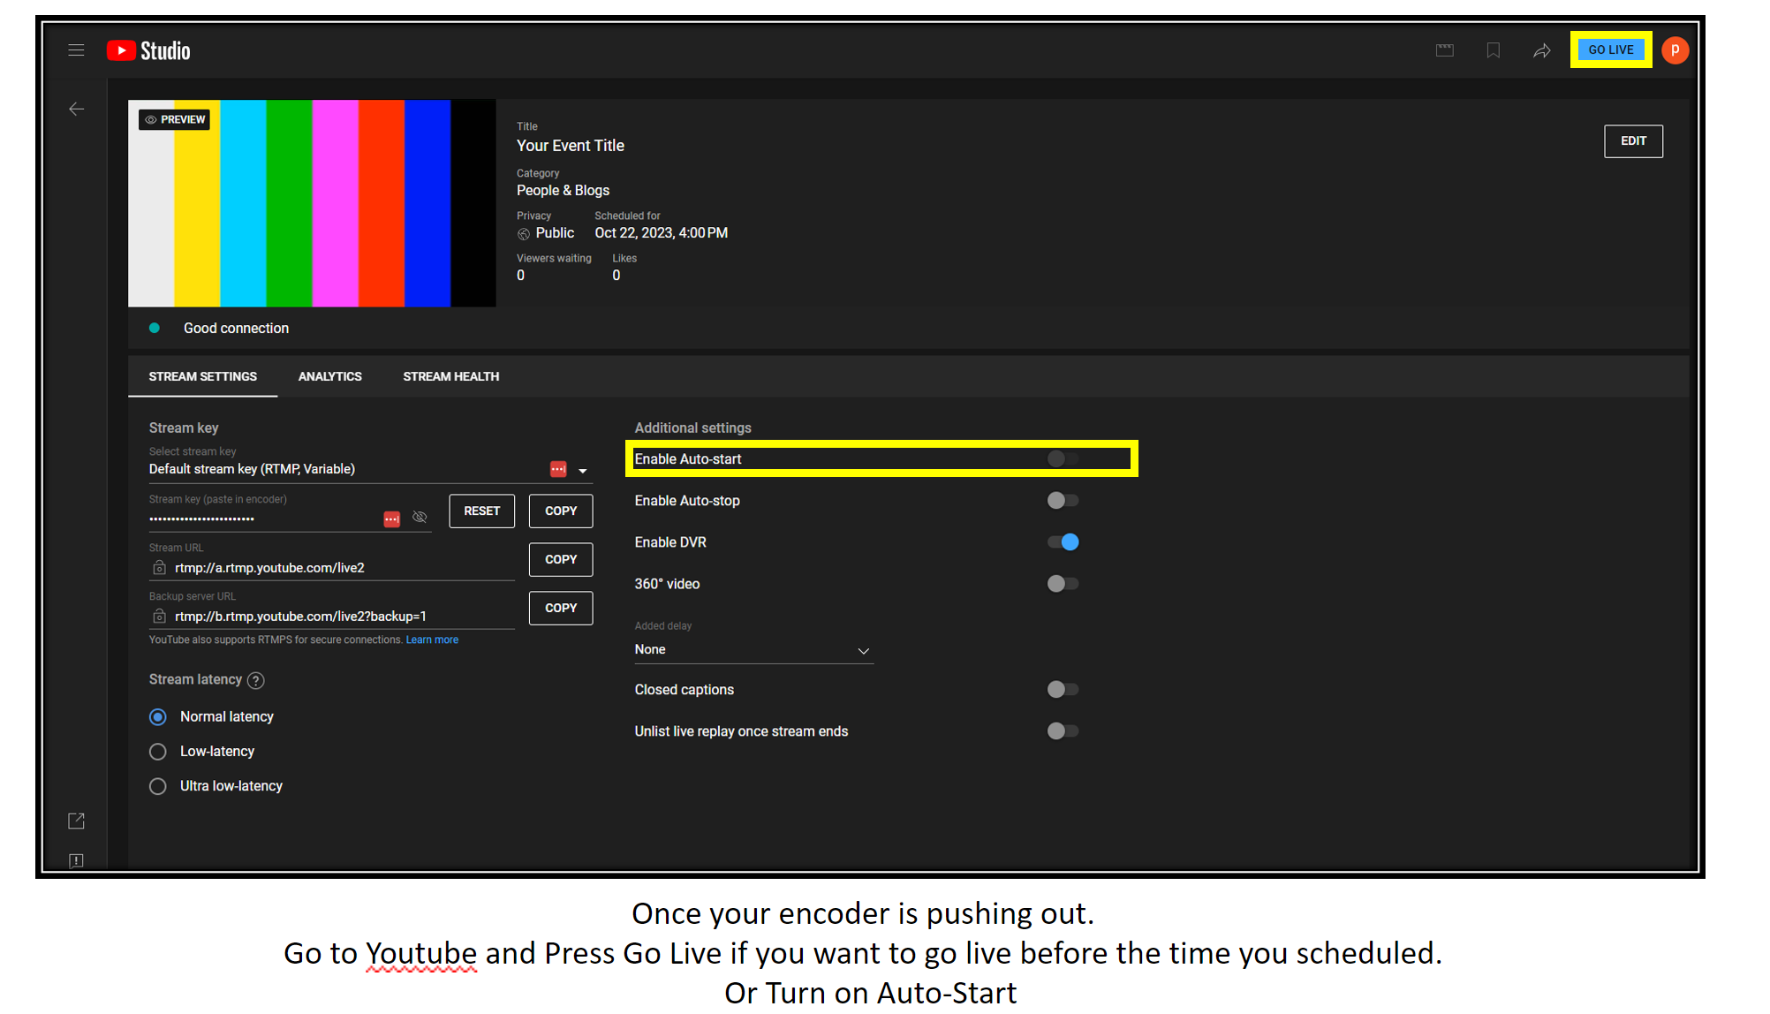Screen dimensions: 1770x1014
Task: Switch to Stream Health tab
Action: coord(451,377)
